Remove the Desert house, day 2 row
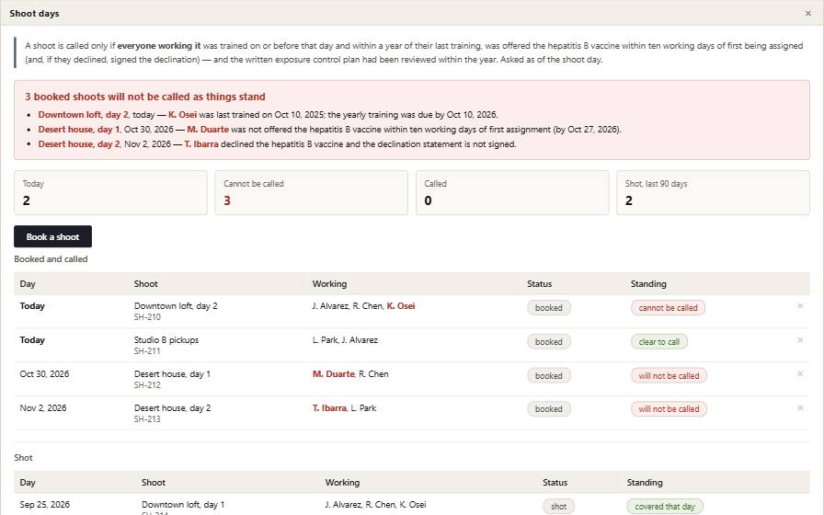Viewport: 824px width, 515px height. [800, 407]
